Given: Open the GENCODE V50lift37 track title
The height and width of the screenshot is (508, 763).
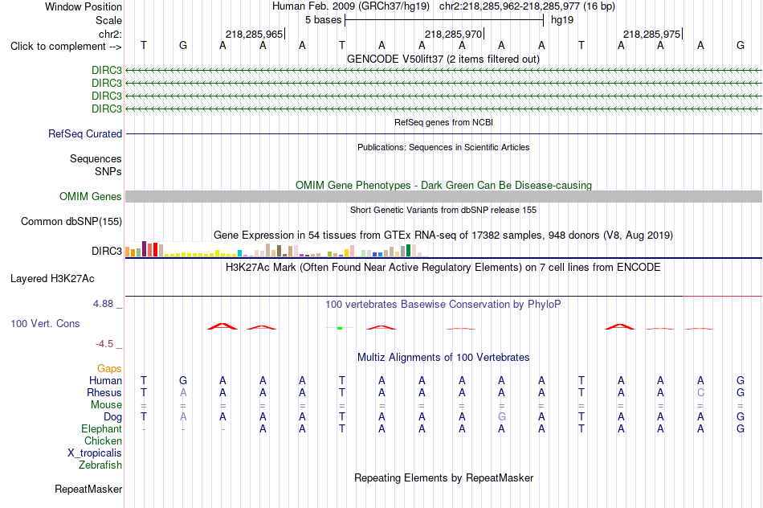Looking at the screenshot, I should point(443,59).
